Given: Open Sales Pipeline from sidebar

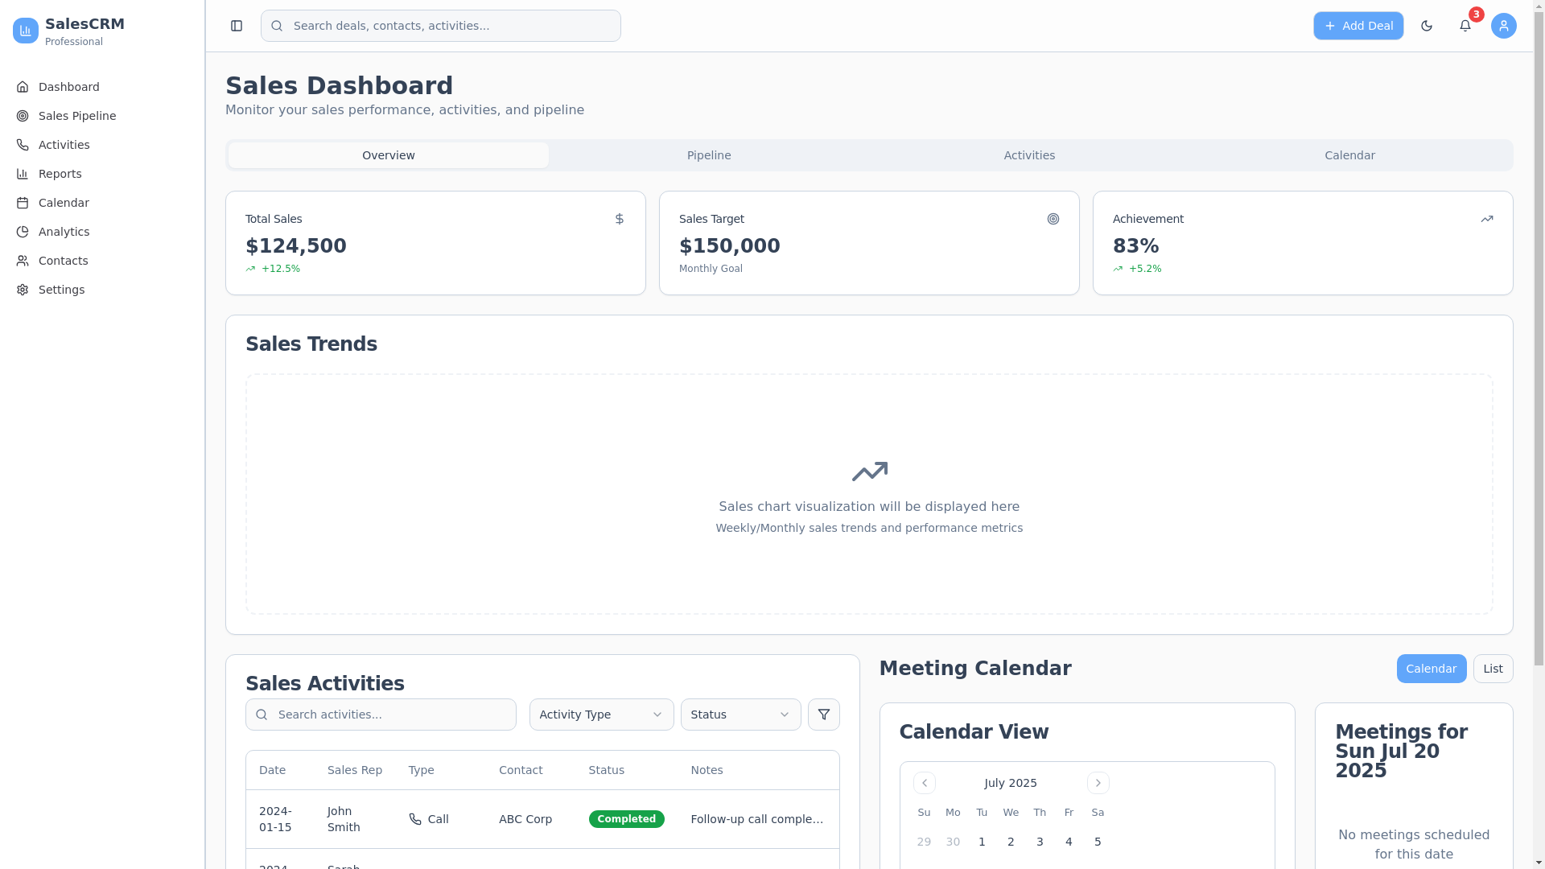Looking at the screenshot, I should coord(102,116).
